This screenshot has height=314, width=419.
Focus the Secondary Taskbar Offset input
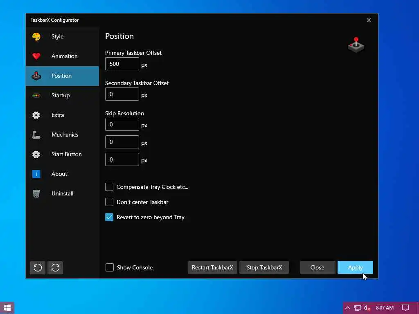(x=122, y=94)
